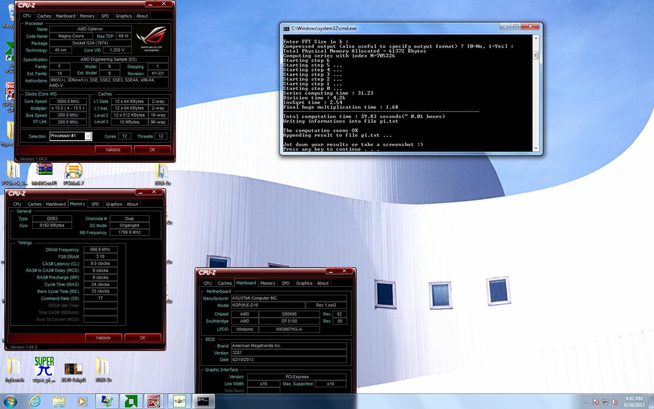The image size is (654, 409).
Task: Click the Multiplier value x 15.0
Action: (x=68, y=108)
